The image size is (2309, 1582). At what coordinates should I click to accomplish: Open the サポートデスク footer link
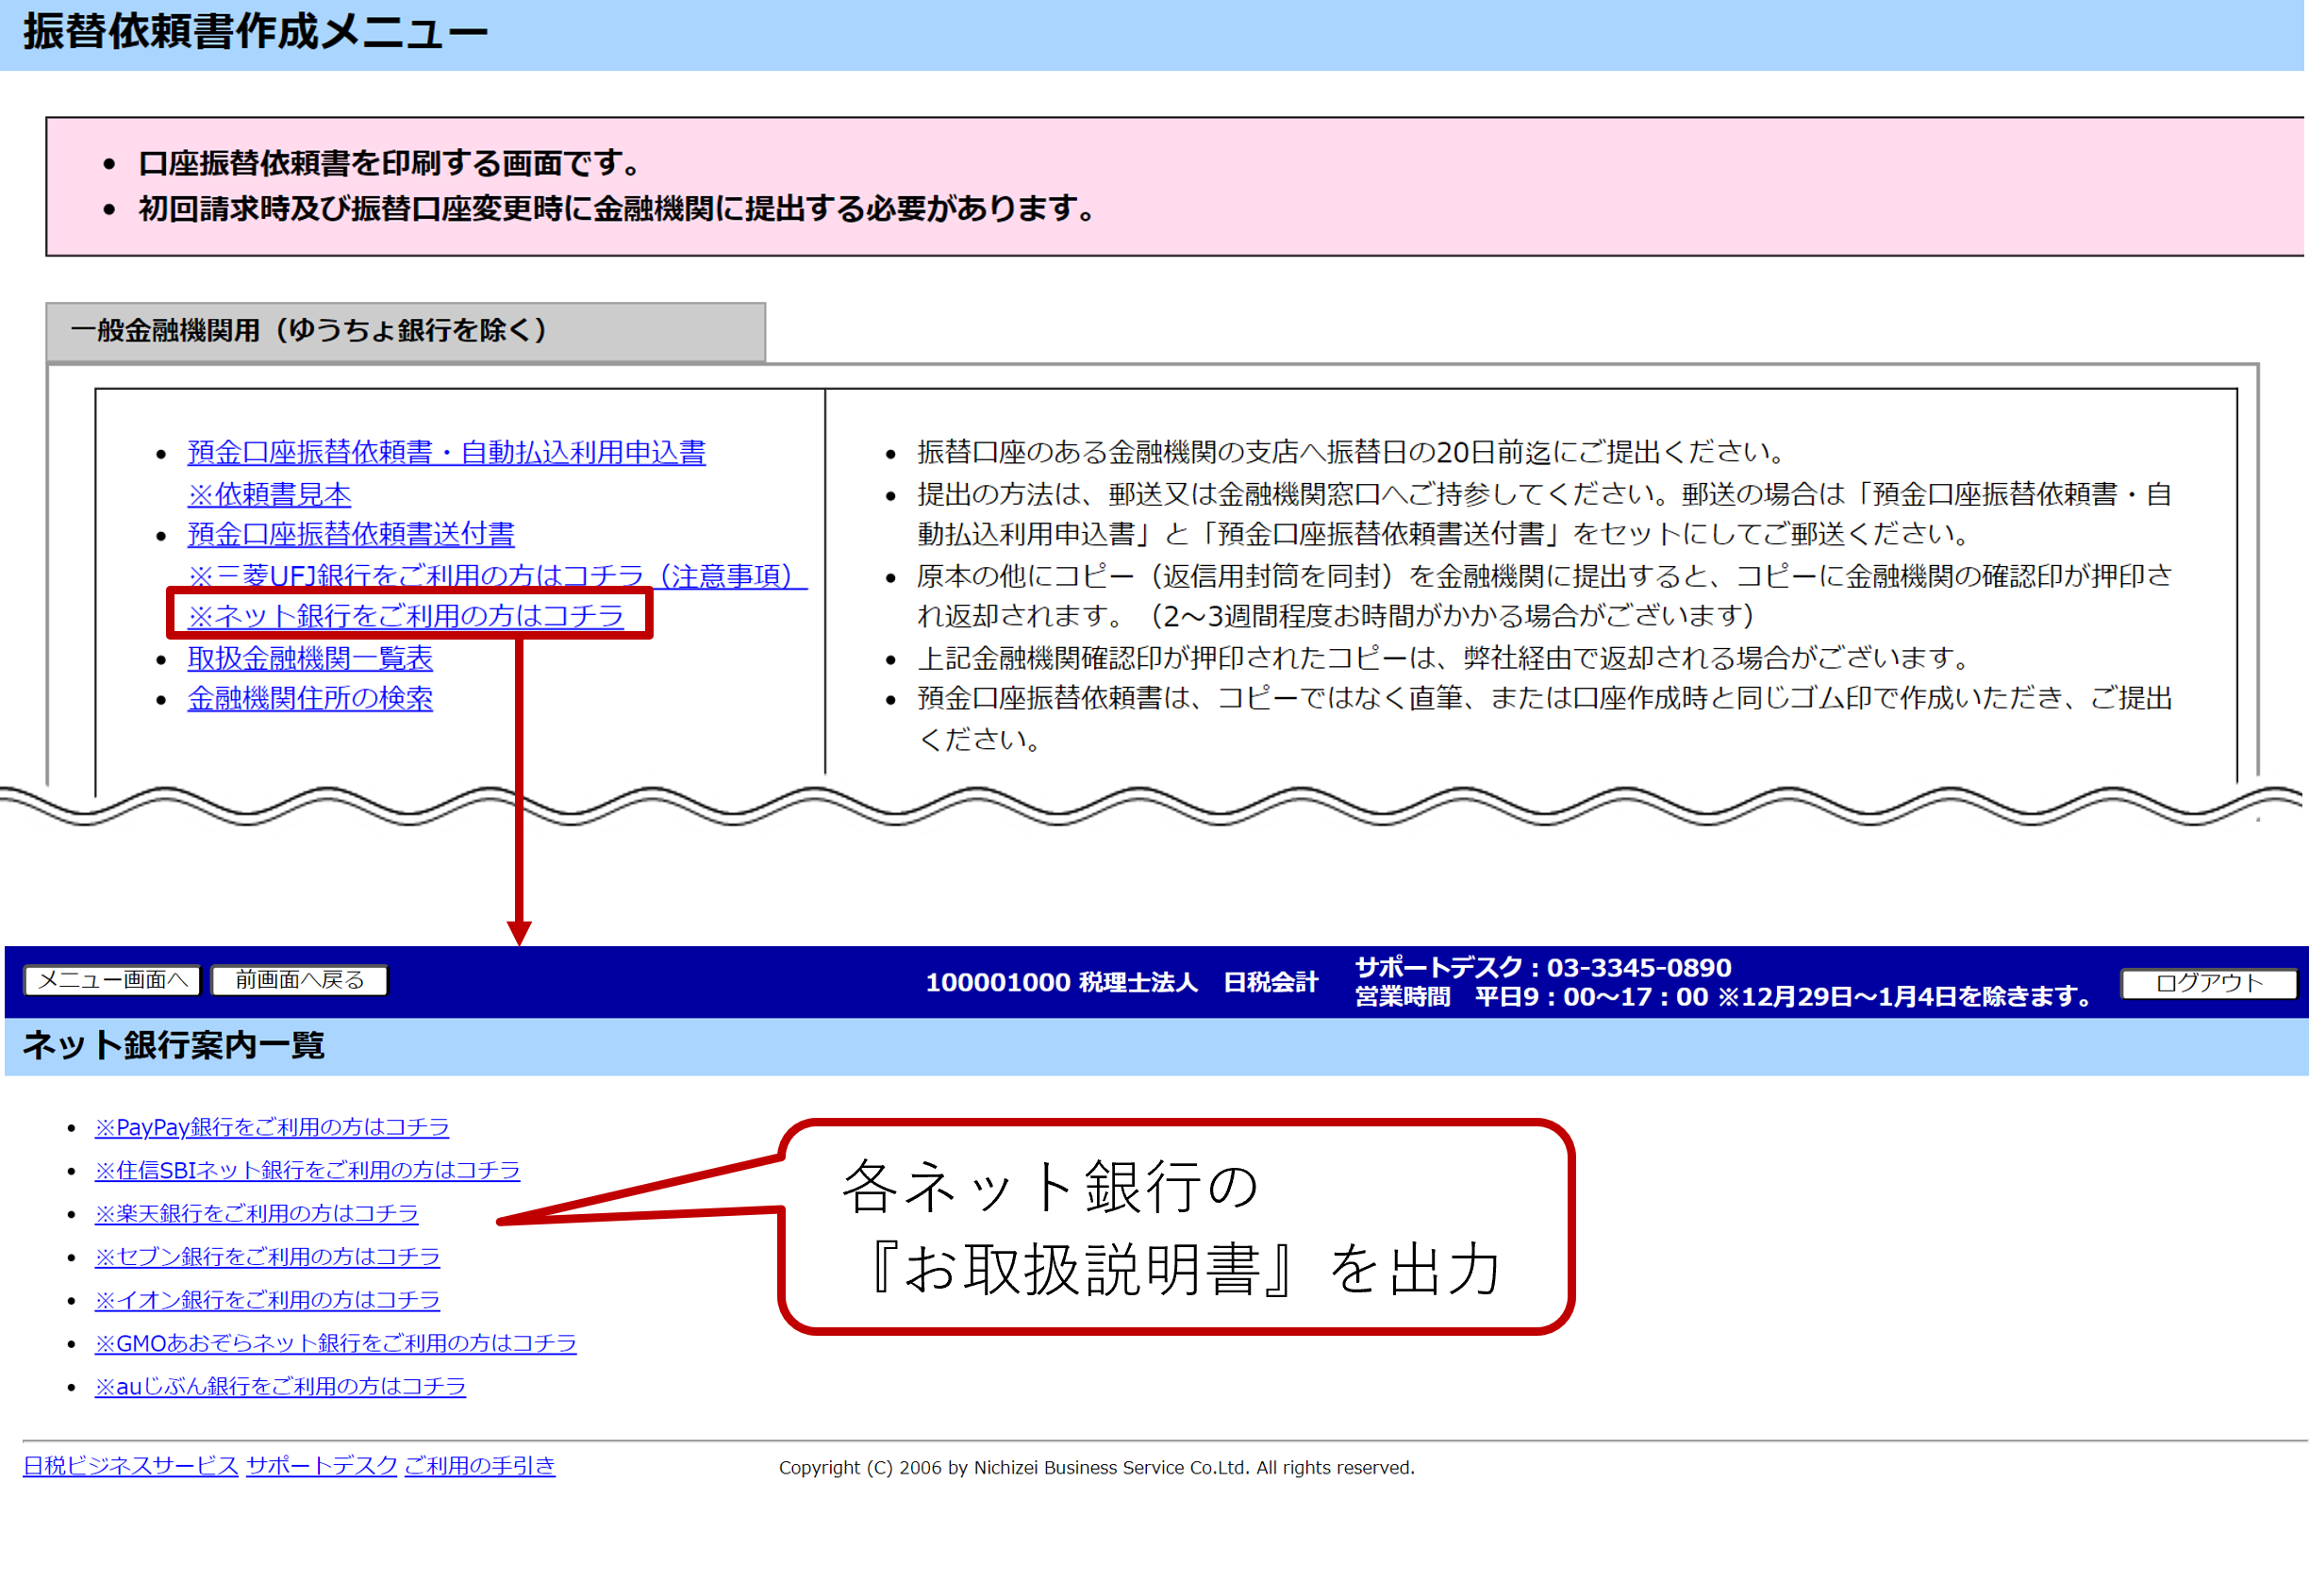[321, 1466]
